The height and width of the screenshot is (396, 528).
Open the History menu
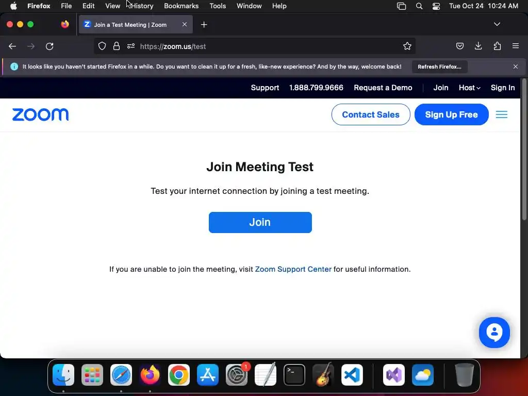[x=142, y=6]
